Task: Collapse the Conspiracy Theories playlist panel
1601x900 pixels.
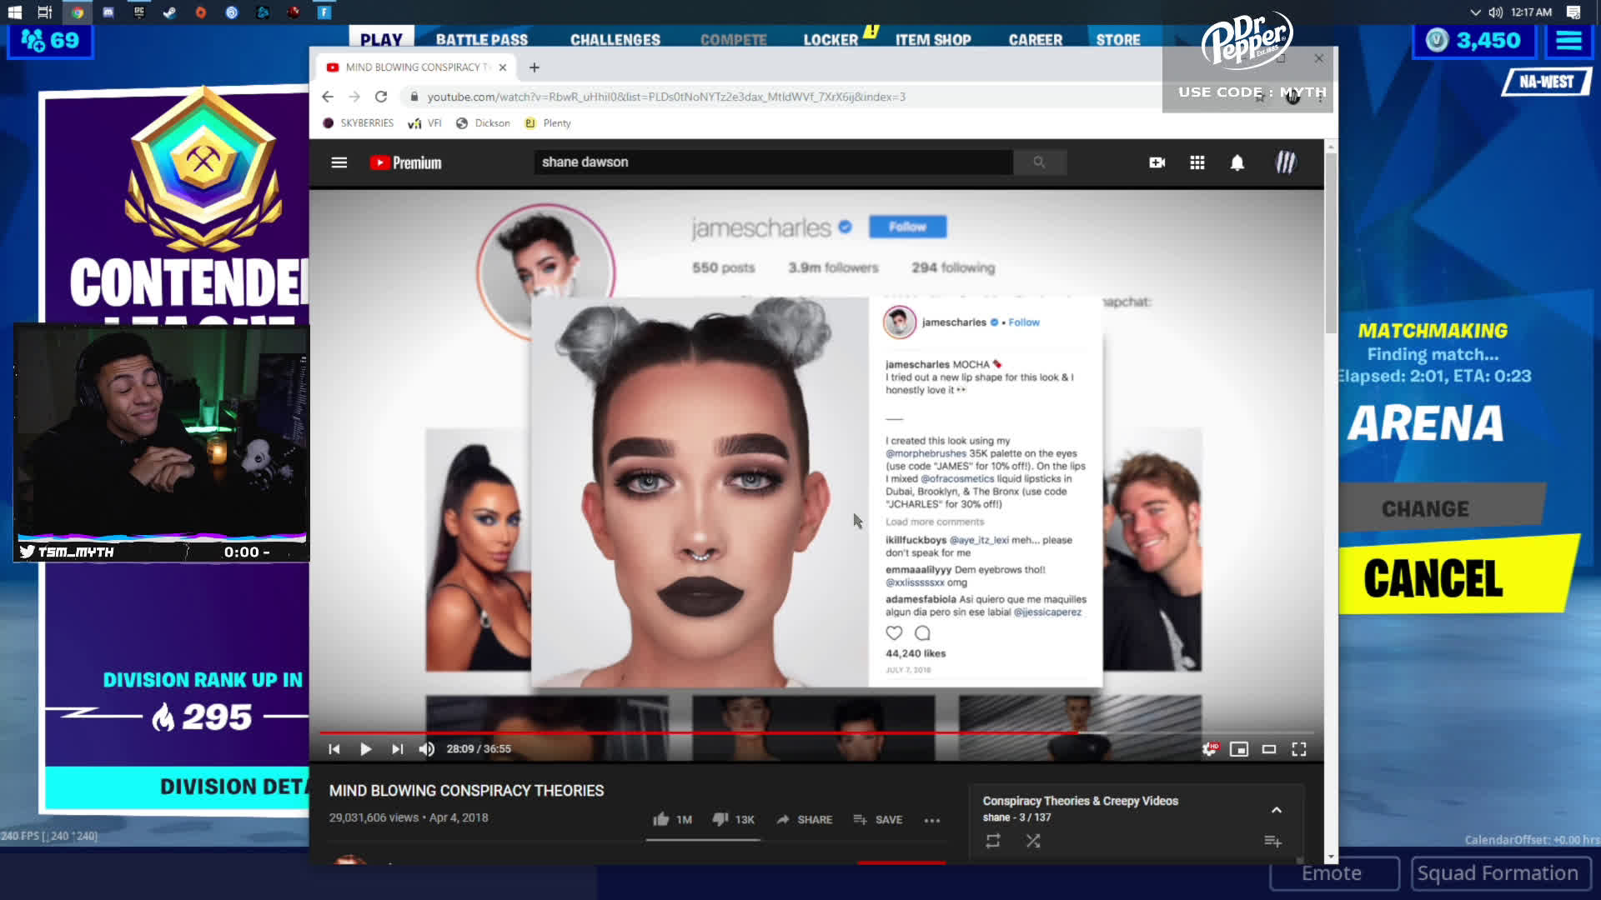Action: pyautogui.click(x=1276, y=810)
